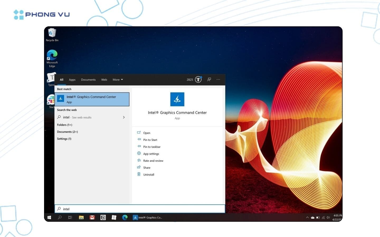Open Typora from the taskbar

tap(114, 218)
